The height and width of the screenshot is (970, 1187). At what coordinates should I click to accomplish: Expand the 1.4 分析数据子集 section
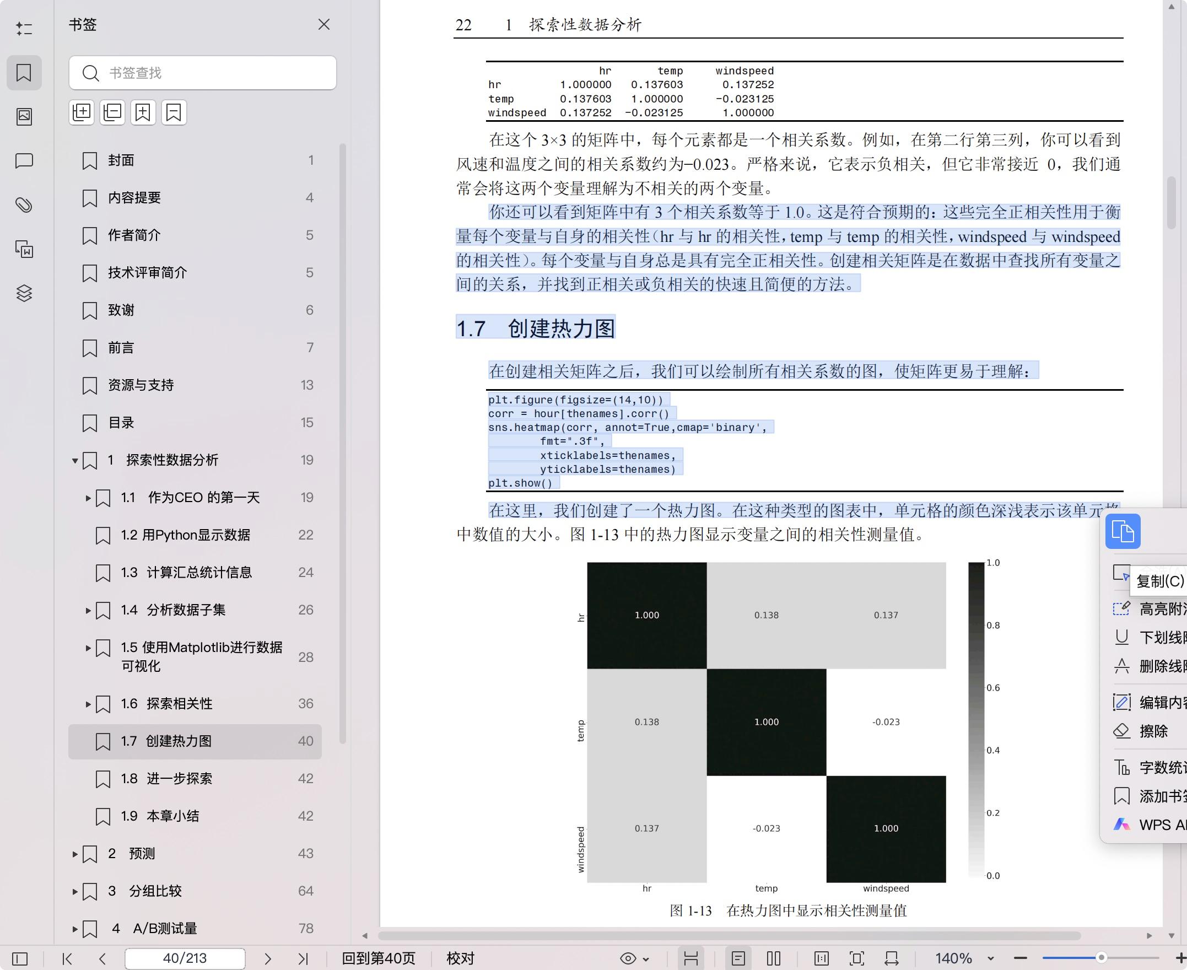pyautogui.click(x=88, y=610)
